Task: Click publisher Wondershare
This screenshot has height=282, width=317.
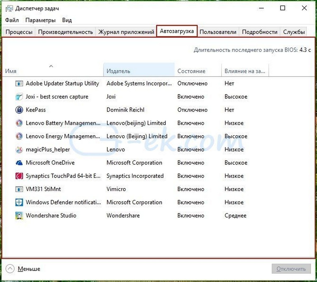Action: click(123, 215)
